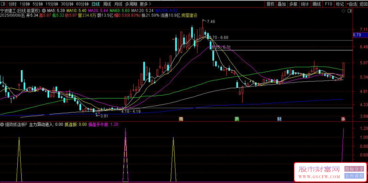368x183 pixels.
Task: Click the 叠加 overlay button
Action: 282,4
